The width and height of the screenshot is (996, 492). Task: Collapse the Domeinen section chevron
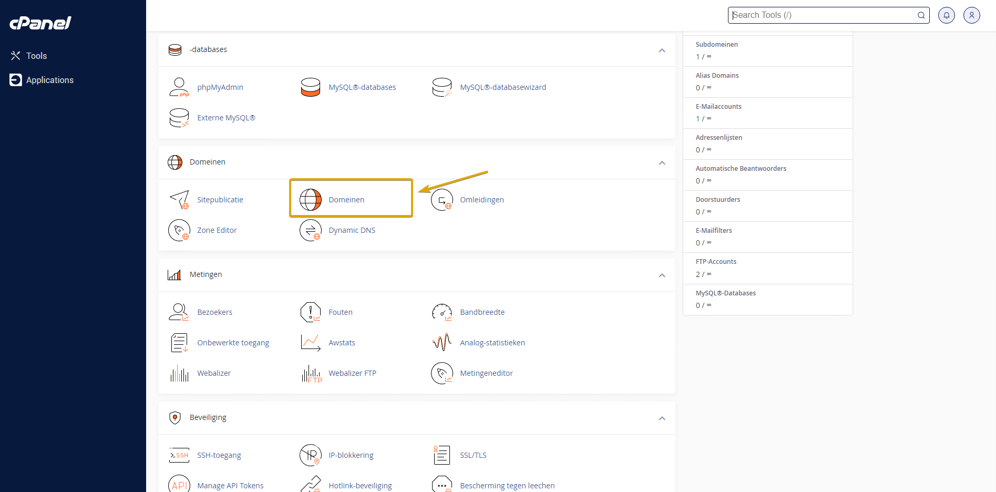(x=662, y=162)
